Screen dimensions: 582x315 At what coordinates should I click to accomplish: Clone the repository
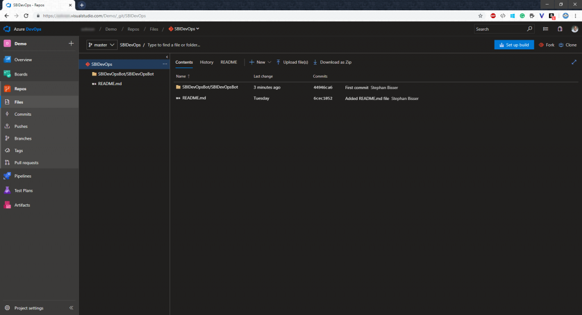[568, 45]
